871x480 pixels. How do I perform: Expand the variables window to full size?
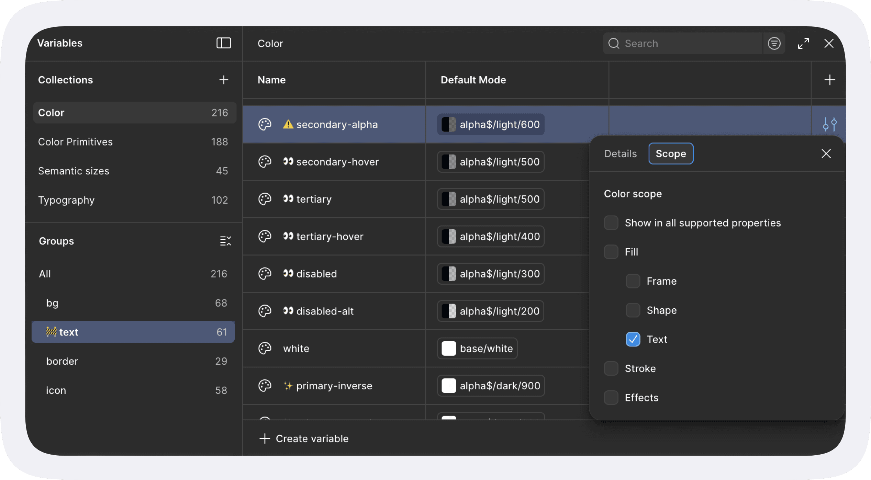[x=803, y=44]
